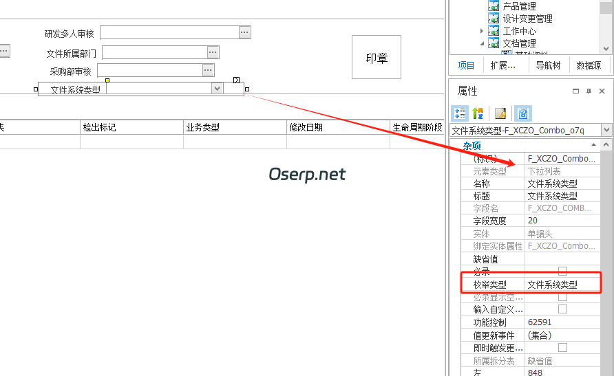Viewport: 614px width, 376px height.
Task: Switch to the 项目 tab
Action: pyautogui.click(x=466, y=65)
